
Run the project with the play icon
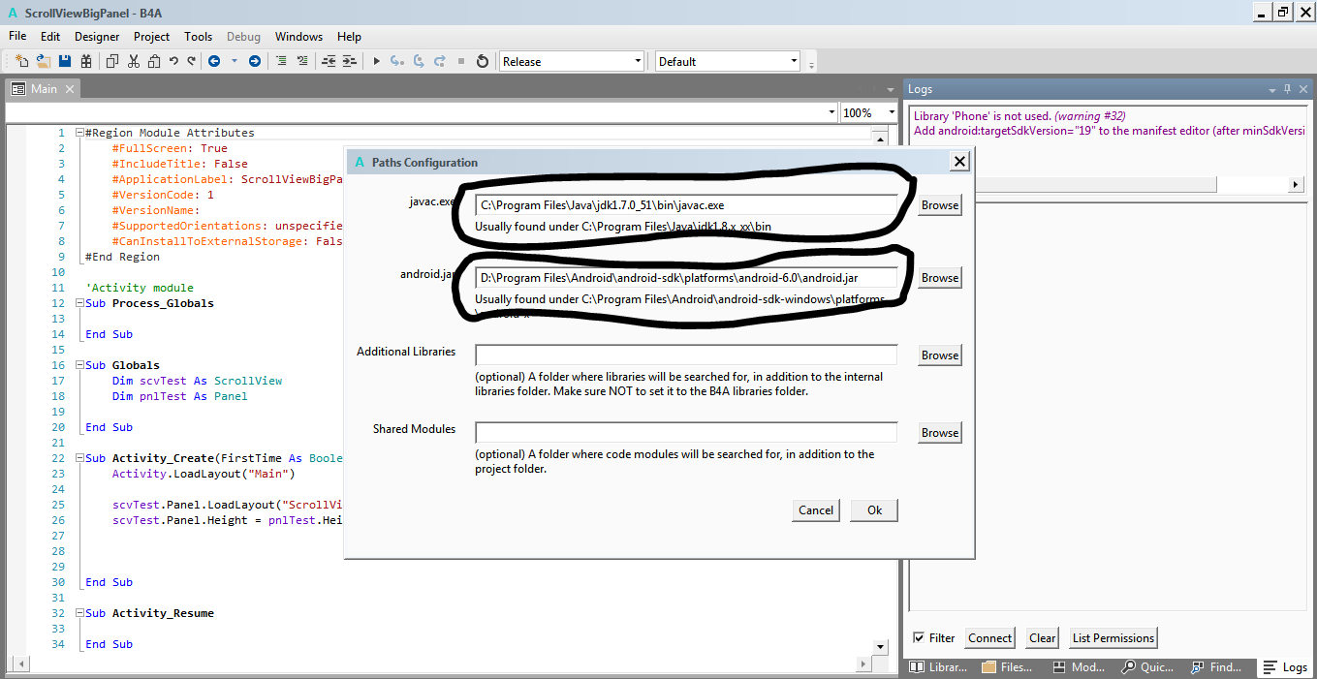point(377,61)
